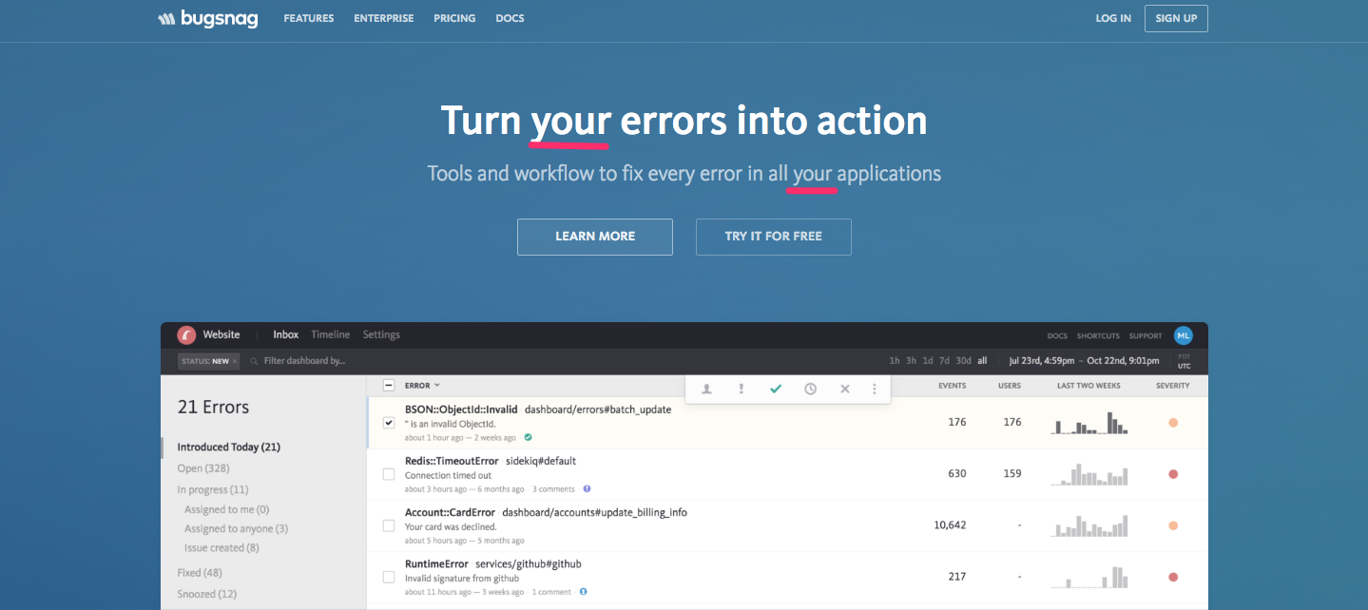Click the SIGN UP button
Viewport: 1368px width, 610px height.
(x=1177, y=18)
